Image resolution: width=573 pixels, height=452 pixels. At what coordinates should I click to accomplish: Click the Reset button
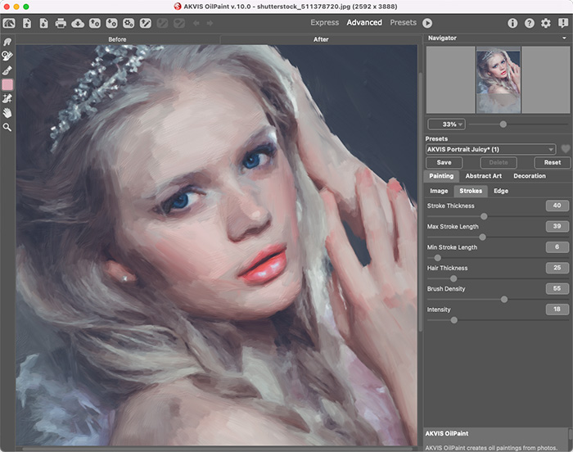pos(553,162)
